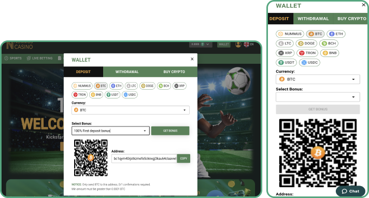Select USDC coin chip in desktop wallet
Image resolution: width=369 pixels, height=198 pixels.
click(x=130, y=95)
